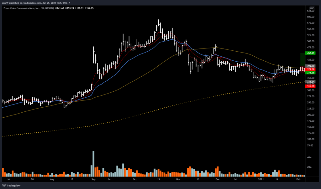
Task: Click the Sep label on time axis
Action: pos(93,180)
